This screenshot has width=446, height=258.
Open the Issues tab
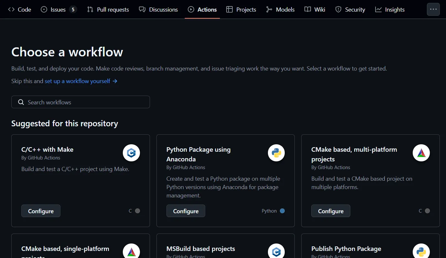pos(58,10)
